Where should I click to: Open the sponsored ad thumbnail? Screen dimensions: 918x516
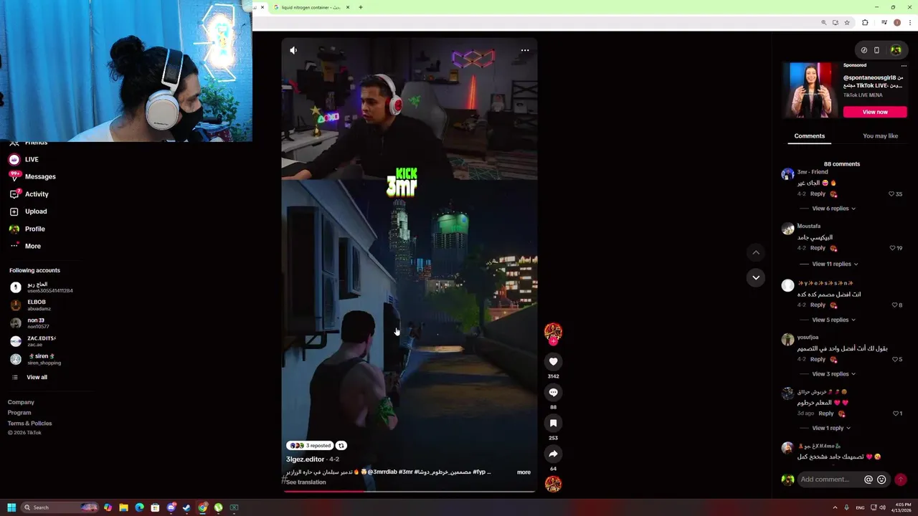pyautogui.click(x=811, y=90)
